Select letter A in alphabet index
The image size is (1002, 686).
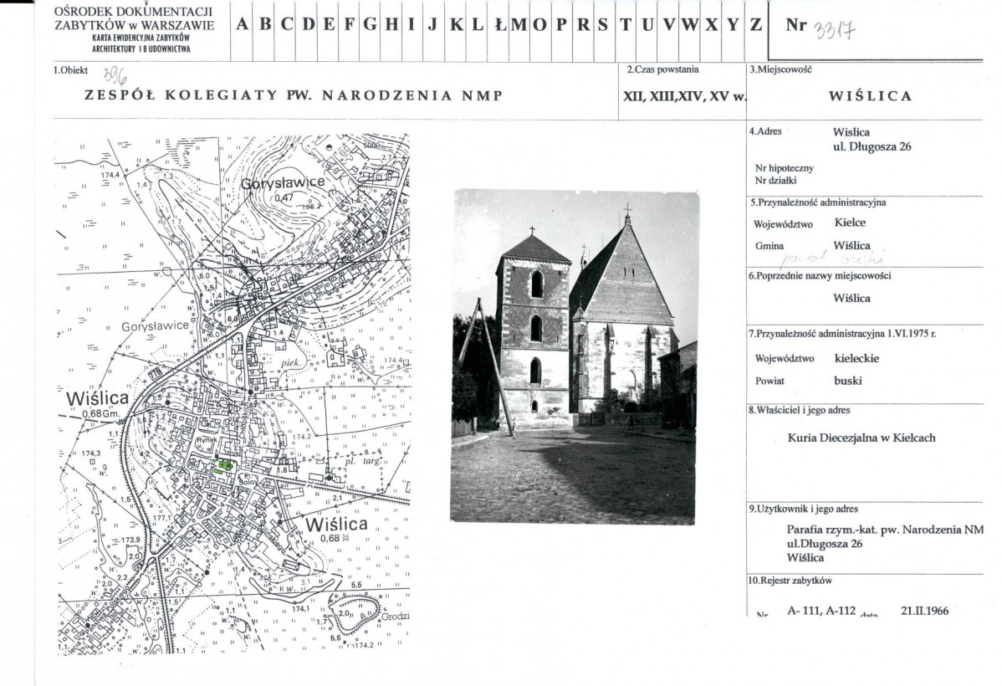pyautogui.click(x=241, y=25)
